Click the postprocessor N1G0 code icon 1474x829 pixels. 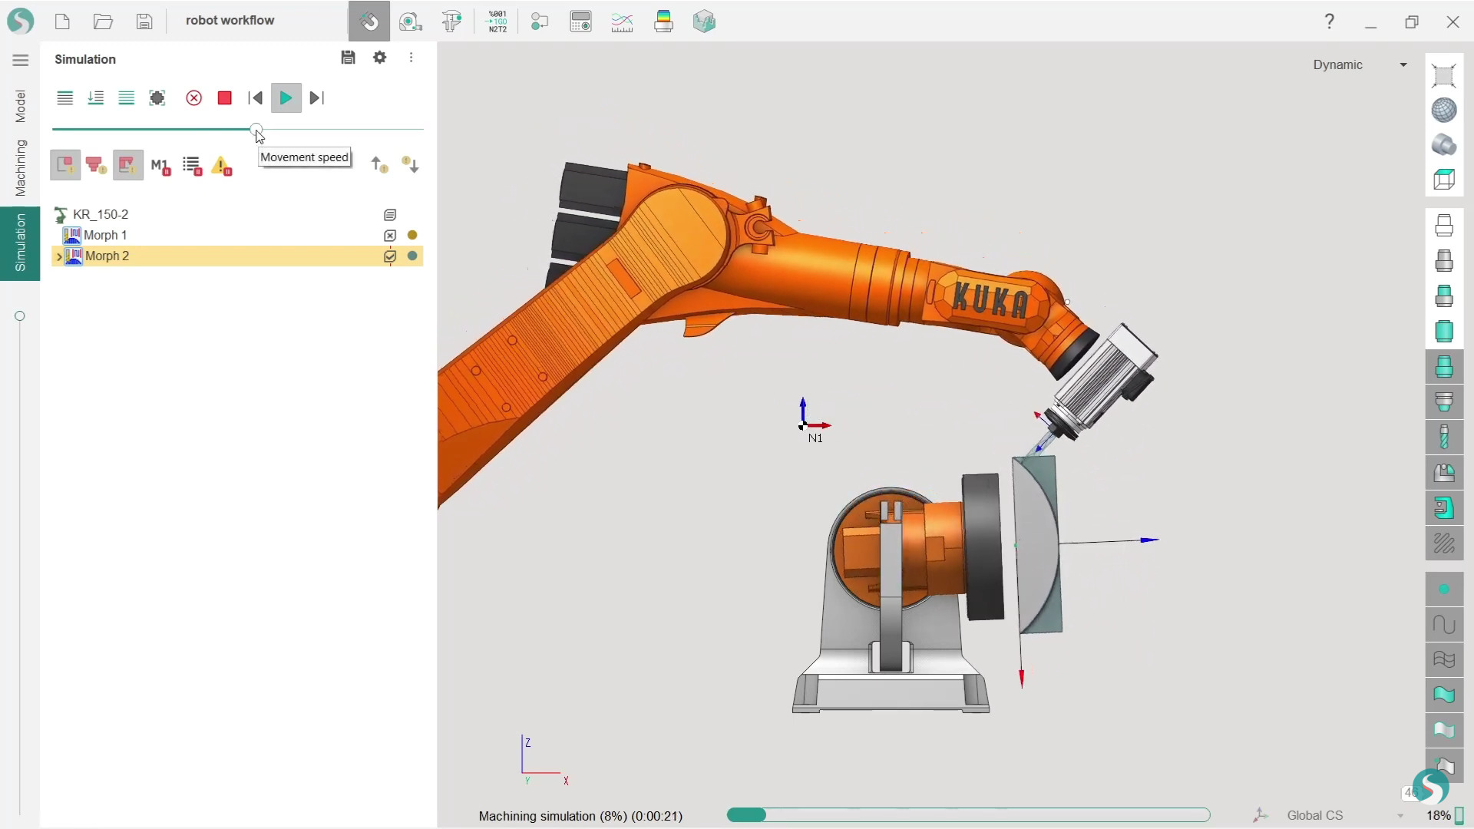tap(497, 21)
